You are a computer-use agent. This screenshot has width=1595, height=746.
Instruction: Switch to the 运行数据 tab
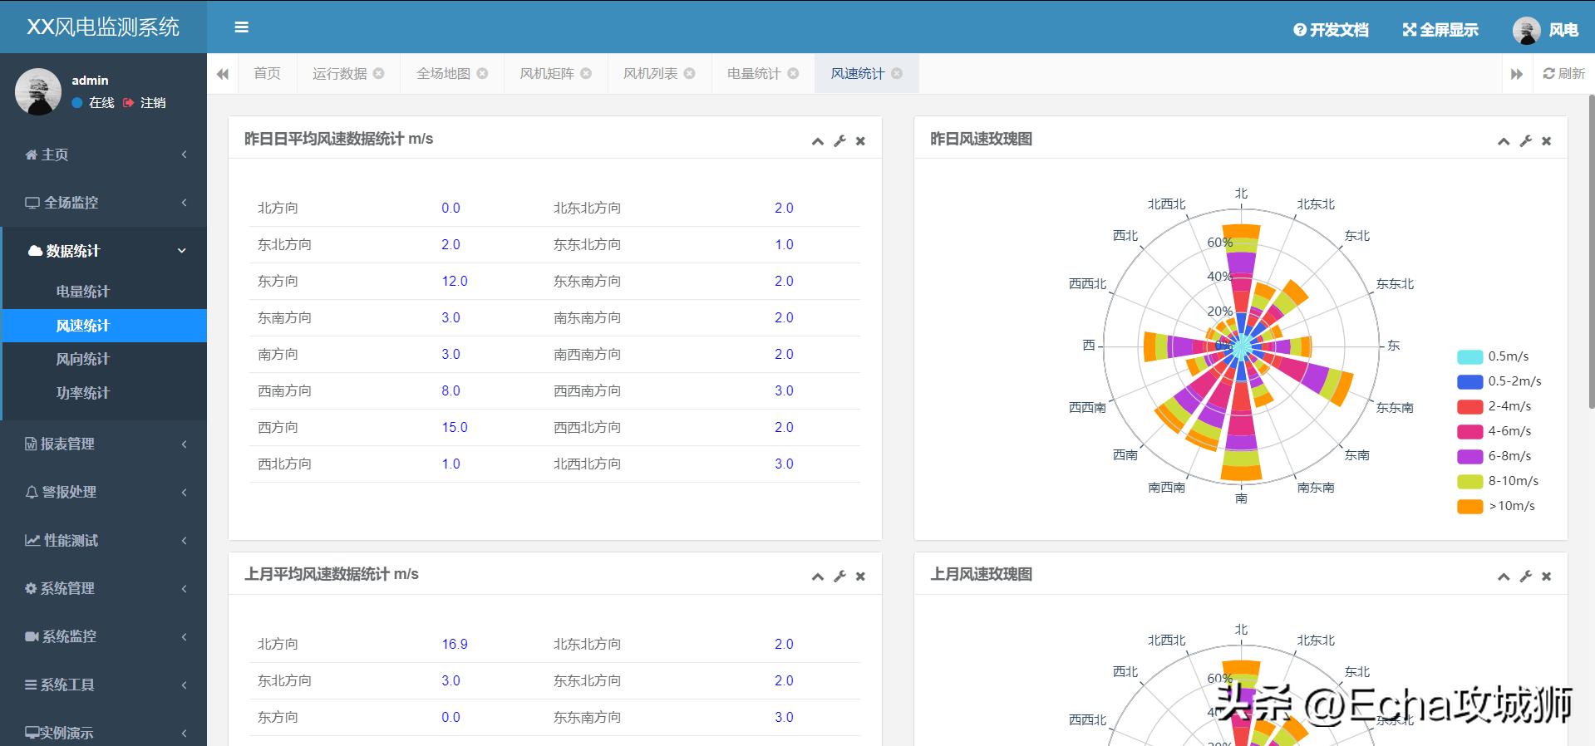tap(340, 74)
